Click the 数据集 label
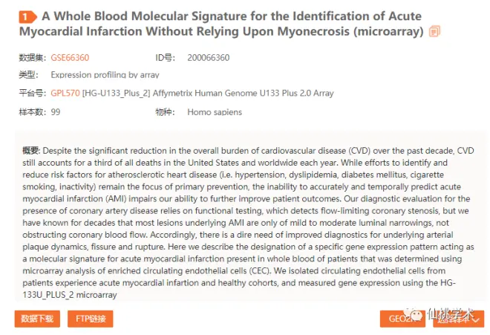490x335 pixels. coord(33,58)
